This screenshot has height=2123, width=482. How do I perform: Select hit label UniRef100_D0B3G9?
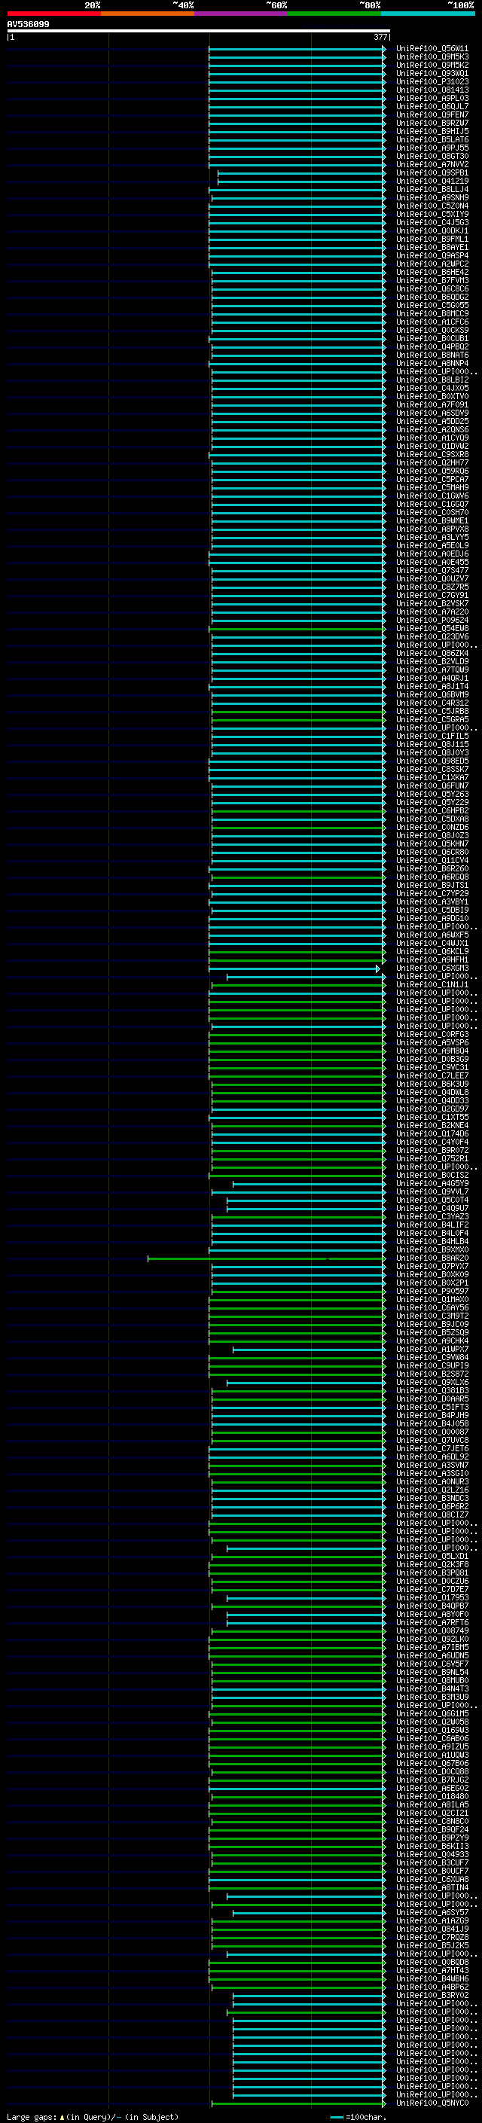(432, 1059)
